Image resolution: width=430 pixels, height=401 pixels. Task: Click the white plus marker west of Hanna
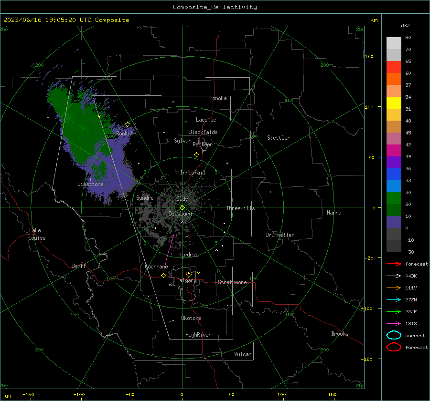point(270,192)
